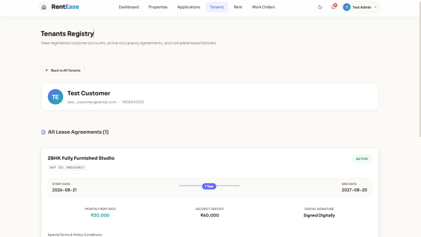Click Signed Digitally signature status
The width and height of the screenshot is (421, 237).
tap(319, 215)
